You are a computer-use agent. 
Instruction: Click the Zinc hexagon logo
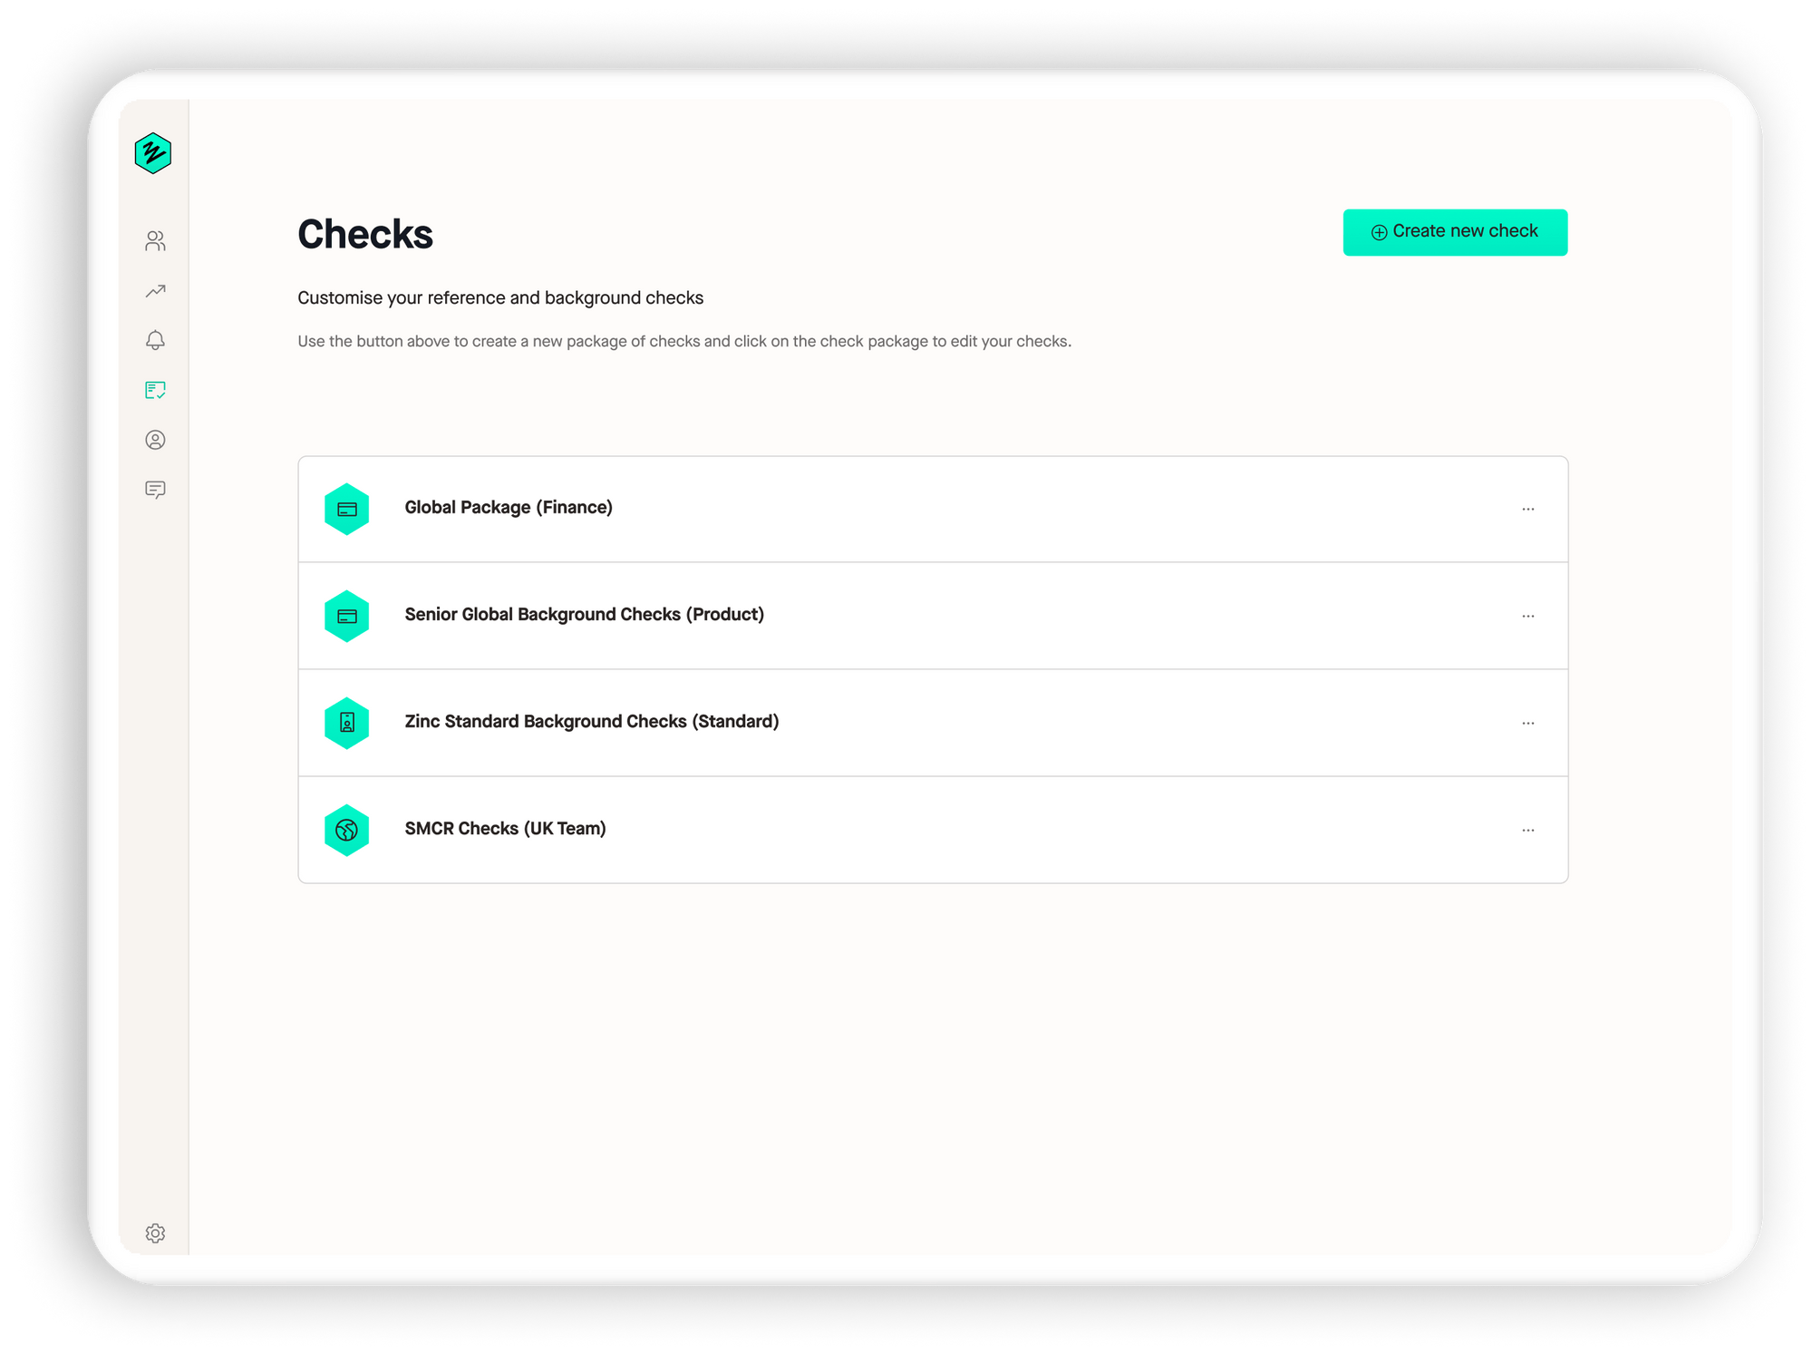pos(153,153)
